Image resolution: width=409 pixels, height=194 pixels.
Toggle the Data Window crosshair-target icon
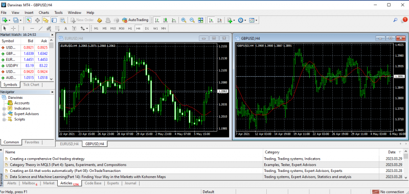tap(37, 20)
